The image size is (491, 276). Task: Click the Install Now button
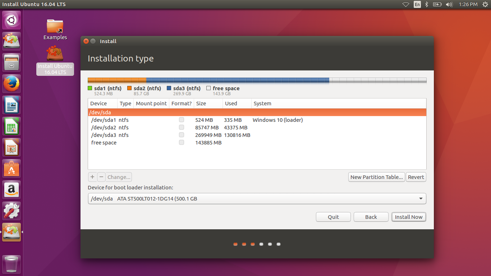tap(409, 217)
